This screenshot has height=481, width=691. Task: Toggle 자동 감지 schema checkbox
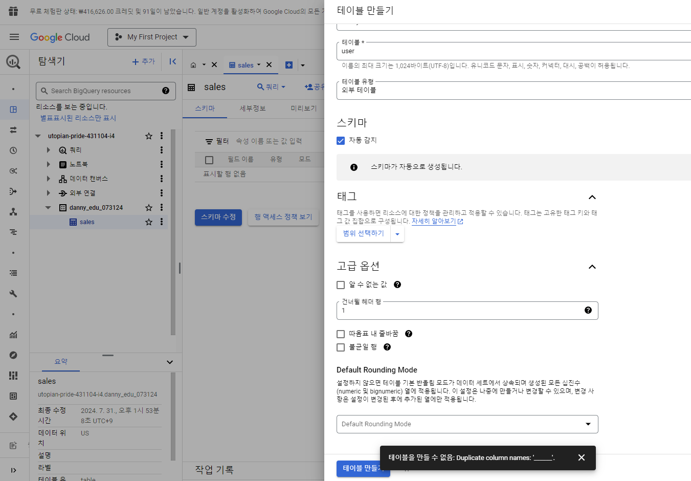(341, 141)
